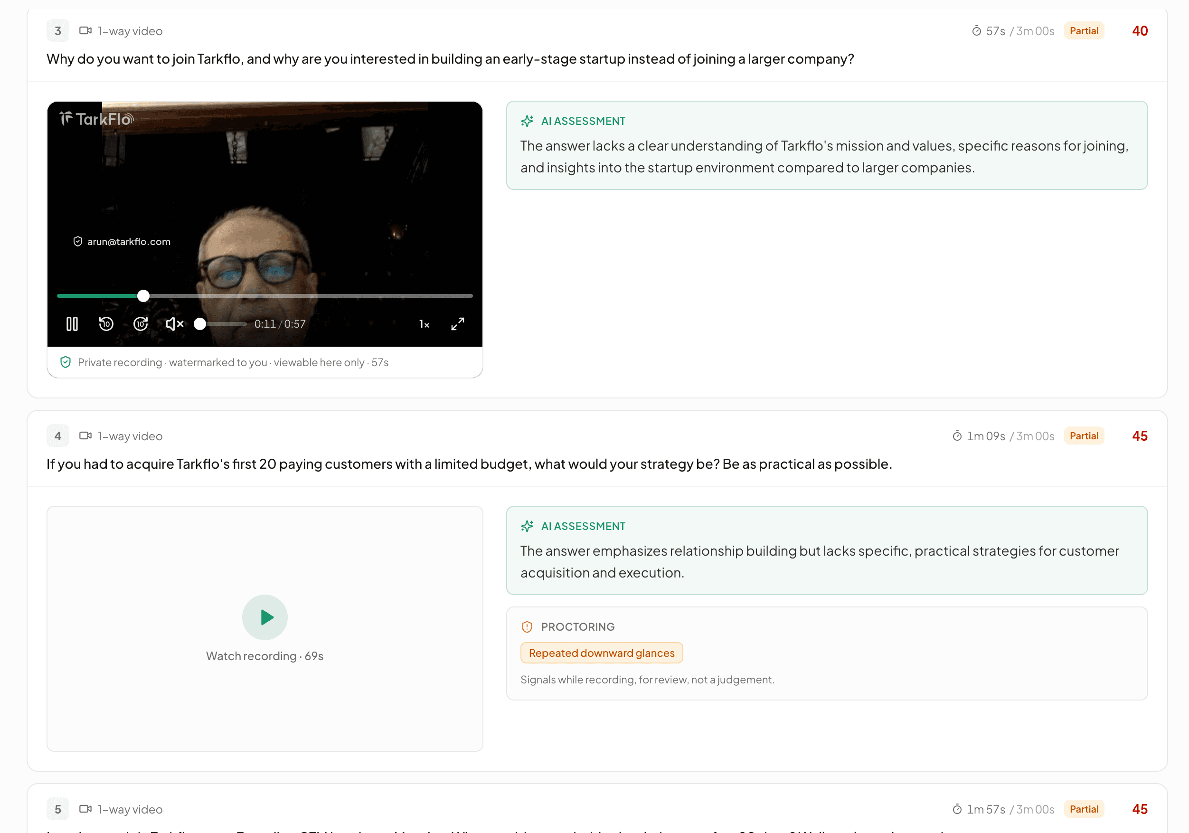The image size is (1189, 833).
Task: Click the question 4 AI assessment text
Action: 820,562
